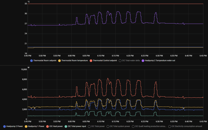Click °C unit label above temperature chart

(29, 2)
